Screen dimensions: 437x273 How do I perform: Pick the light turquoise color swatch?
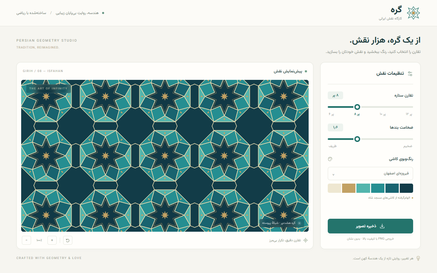click(x=363, y=188)
